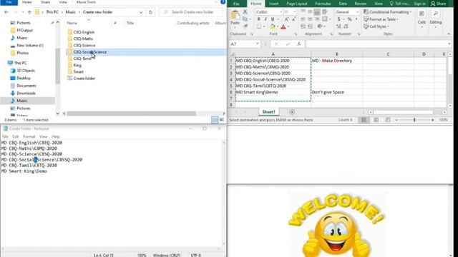This screenshot has width=458, height=257.
Task: Align text right in Excel
Action: point(317,19)
